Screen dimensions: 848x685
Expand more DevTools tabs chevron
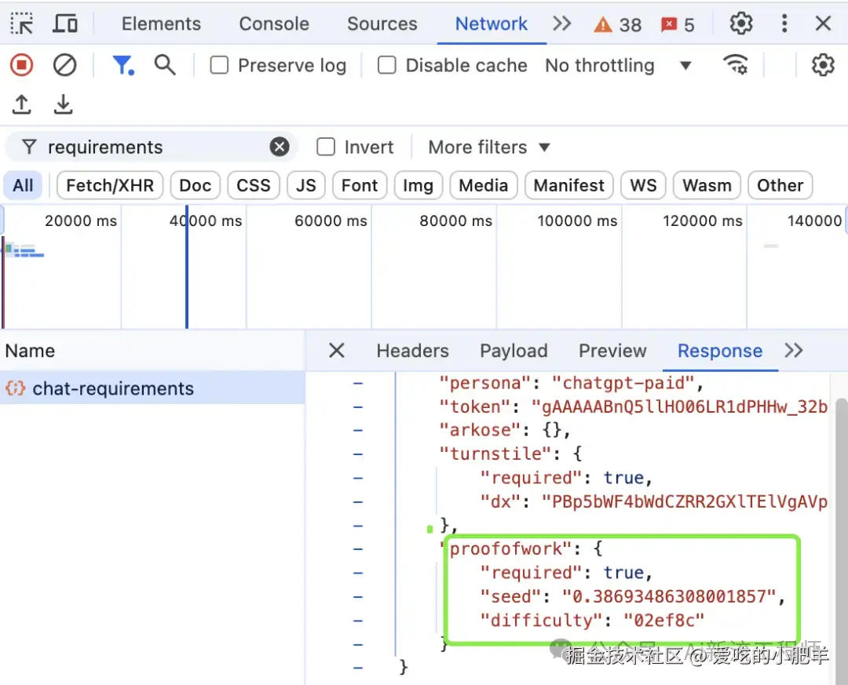[x=562, y=24]
